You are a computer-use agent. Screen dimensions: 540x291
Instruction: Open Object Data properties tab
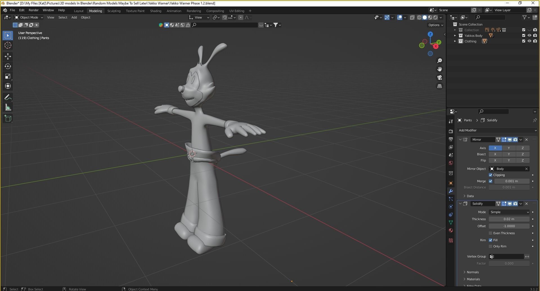[x=451, y=222]
